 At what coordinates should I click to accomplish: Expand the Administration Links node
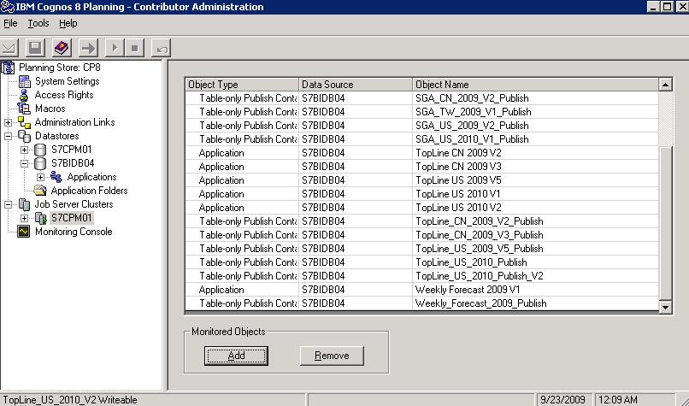(8, 122)
